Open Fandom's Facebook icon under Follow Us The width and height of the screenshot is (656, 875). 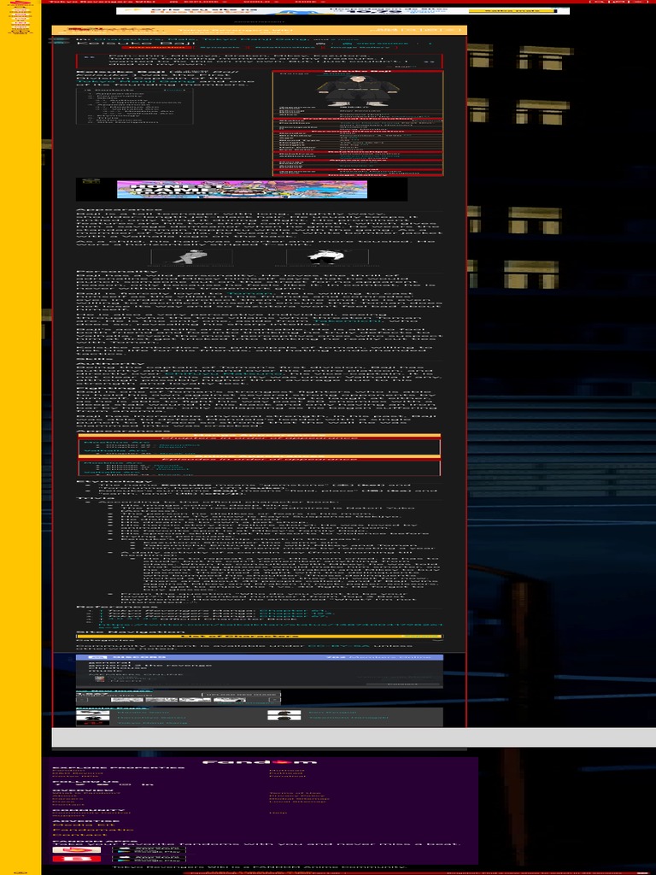58,785
